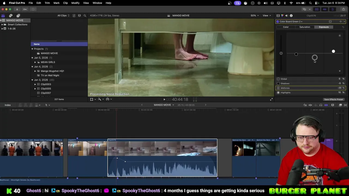Screen dimensions: 349x196
Task: Toggle the browser panel visibility button
Action: click(316, 9)
